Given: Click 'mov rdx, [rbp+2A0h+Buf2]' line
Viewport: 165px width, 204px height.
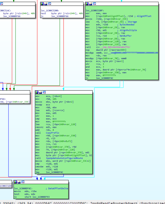Looking at the screenshot, I should (54, 141).
